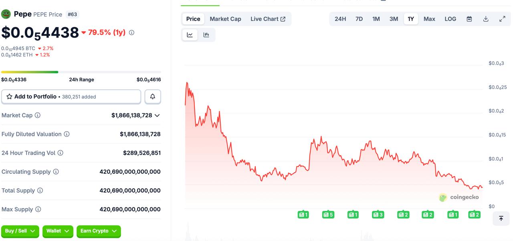Viewport: 513px width, 241px height.
Task: Select the 7D timeframe tab
Action: pos(359,18)
